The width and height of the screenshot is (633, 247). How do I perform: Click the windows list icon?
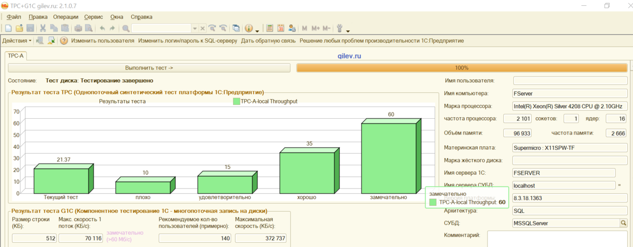pos(236,28)
